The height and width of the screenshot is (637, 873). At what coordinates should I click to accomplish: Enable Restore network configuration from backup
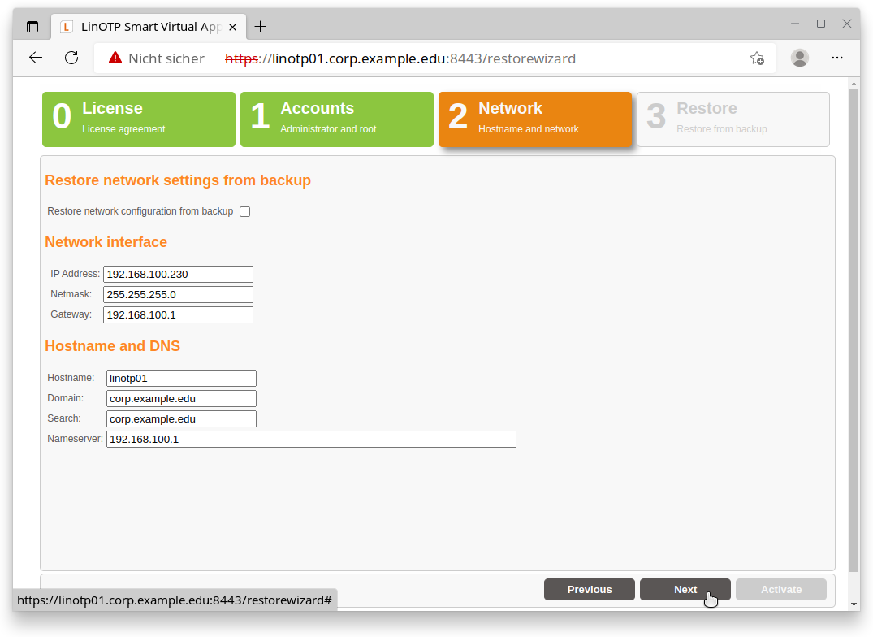[244, 211]
